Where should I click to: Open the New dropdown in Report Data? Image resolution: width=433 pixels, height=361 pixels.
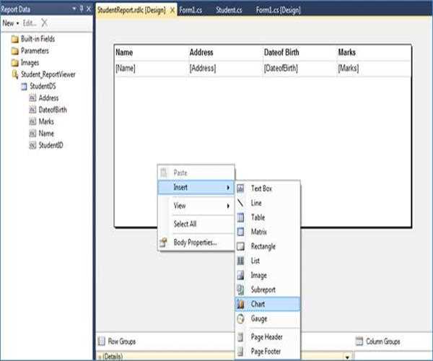tap(9, 23)
